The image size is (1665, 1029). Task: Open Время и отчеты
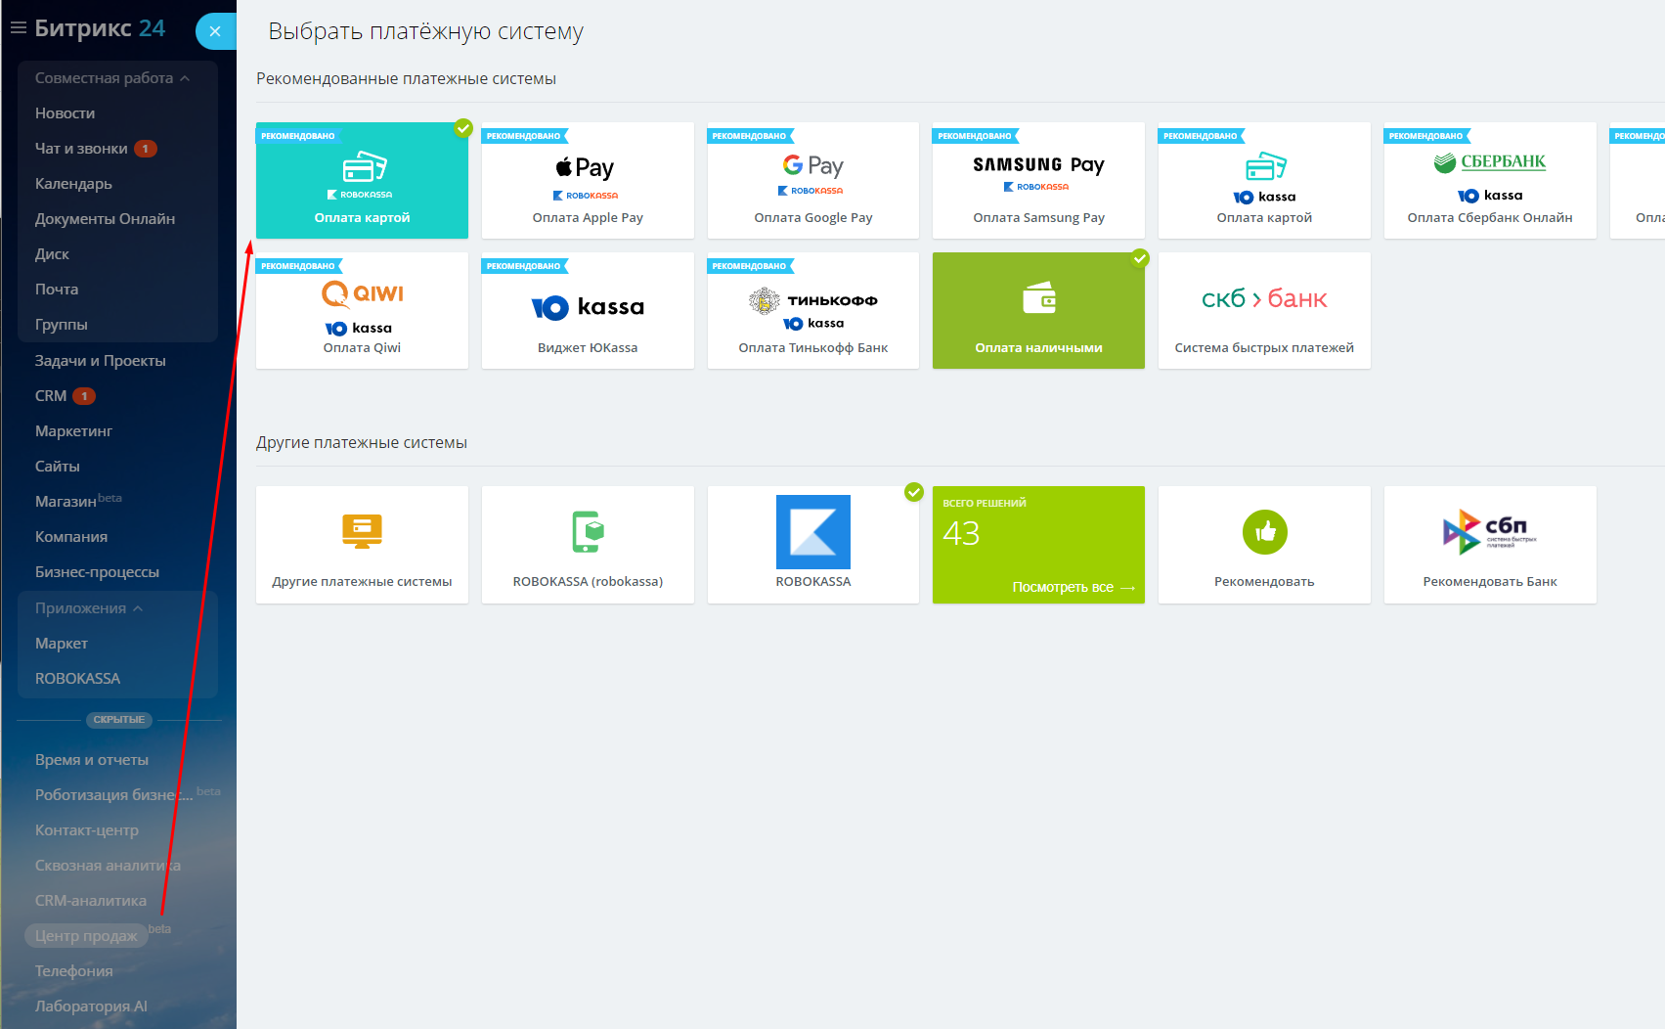coord(92,760)
